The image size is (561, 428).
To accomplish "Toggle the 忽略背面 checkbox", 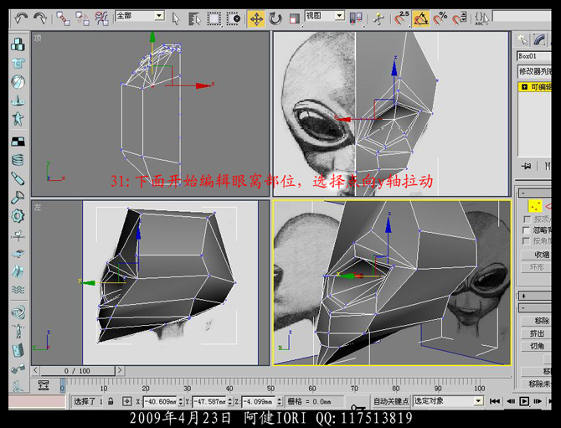I will coord(527,231).
